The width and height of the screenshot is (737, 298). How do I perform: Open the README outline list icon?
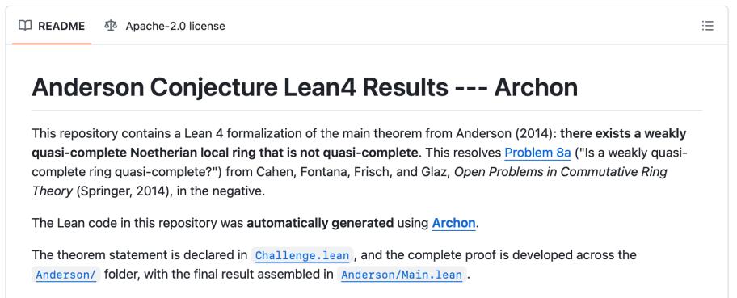[x=707, y=26]
